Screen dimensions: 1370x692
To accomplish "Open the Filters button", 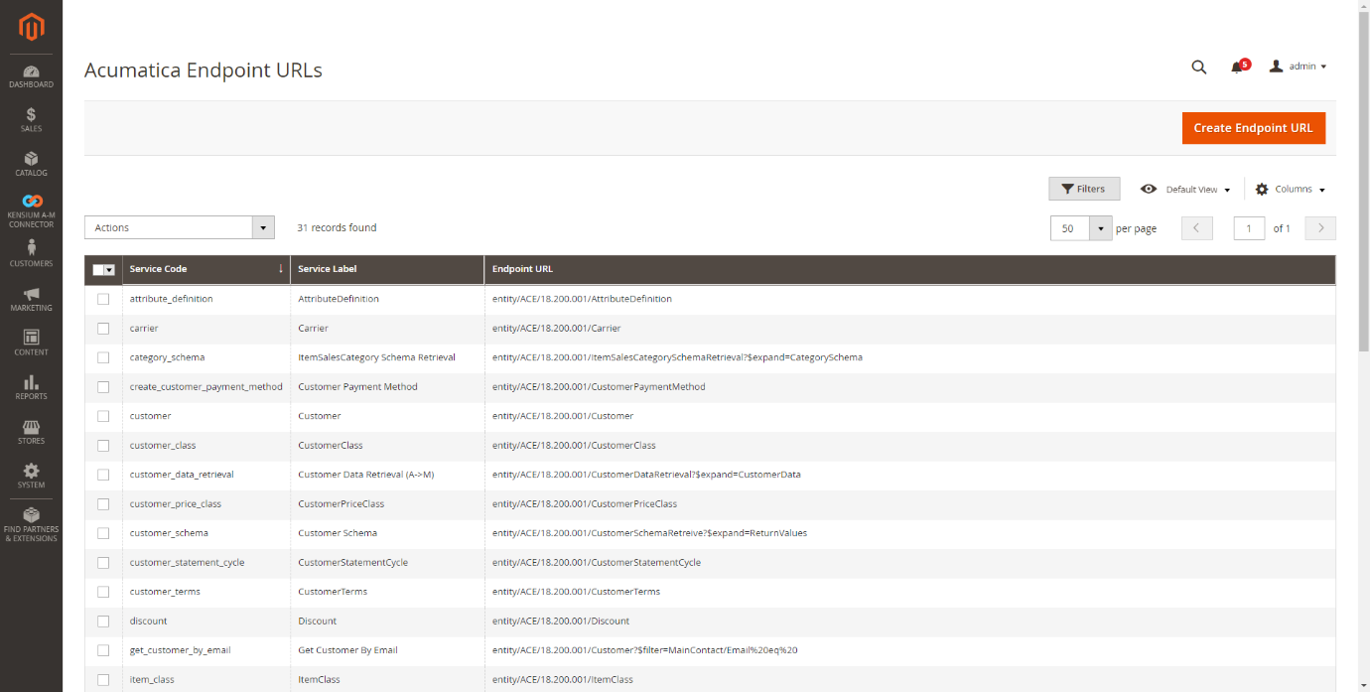I will (x=1084, y=189).
